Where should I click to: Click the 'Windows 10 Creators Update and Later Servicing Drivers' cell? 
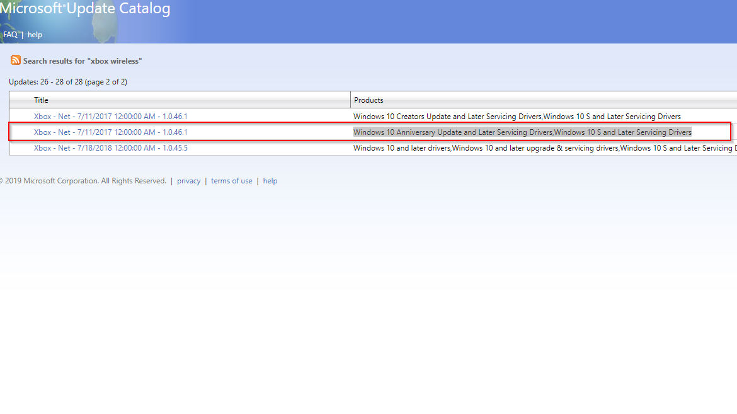[x=517, y=116]
